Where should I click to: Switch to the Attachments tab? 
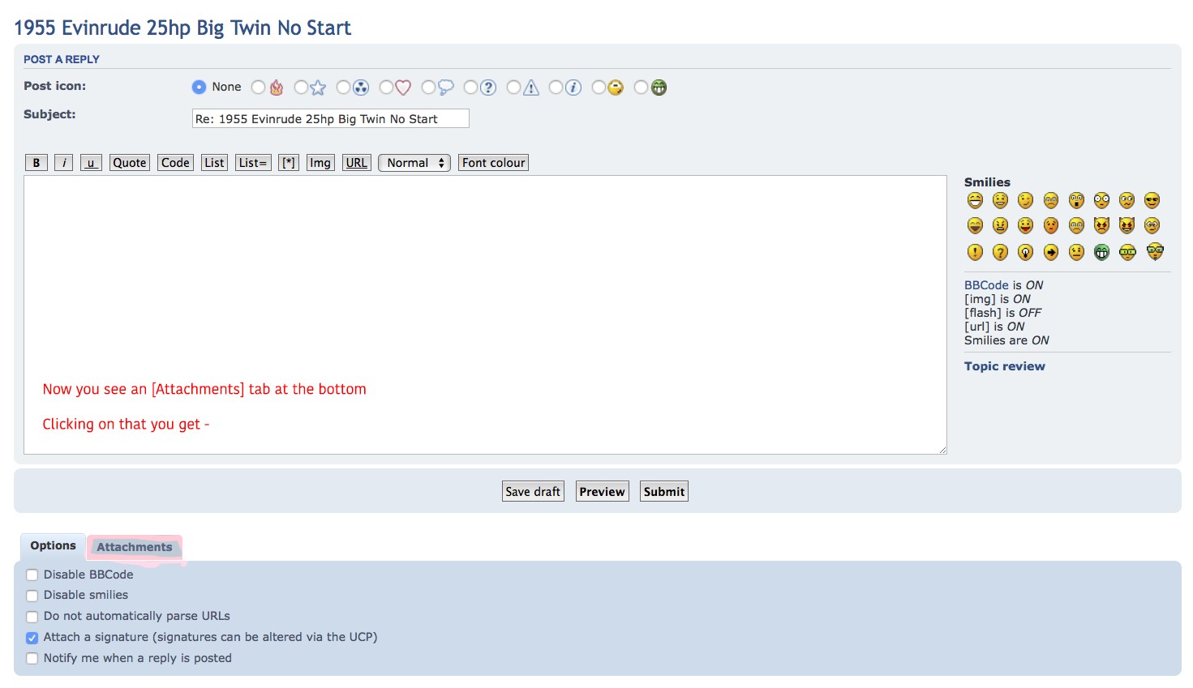click(135, 547)
